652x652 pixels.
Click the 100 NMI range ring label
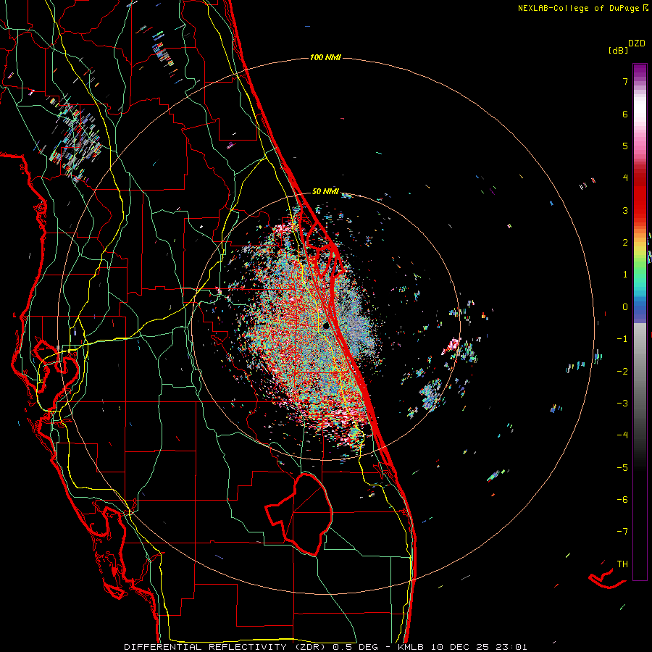pyautogui.click(x=325, y=57)
